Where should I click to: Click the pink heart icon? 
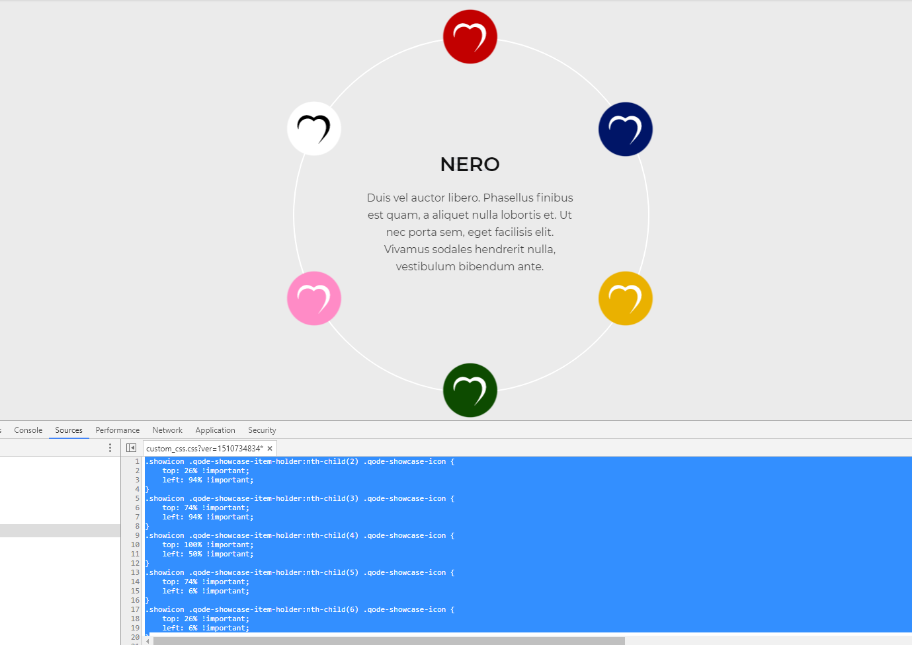(x=314, y=298)
